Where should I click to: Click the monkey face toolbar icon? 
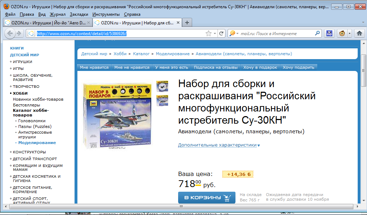(342, 33)
